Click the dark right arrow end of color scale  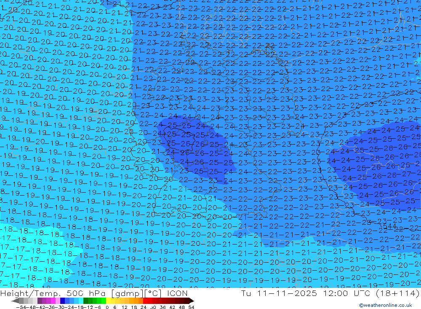point(192,301)
